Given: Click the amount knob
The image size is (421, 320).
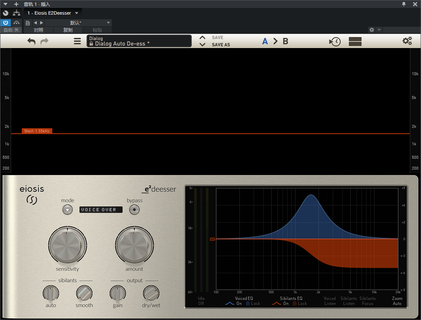Looking at the screenshot, I should tap(134, 245).
